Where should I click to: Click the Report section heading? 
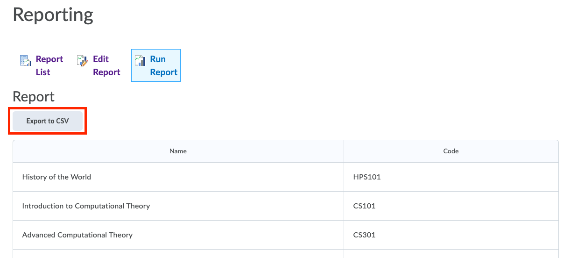34,97
